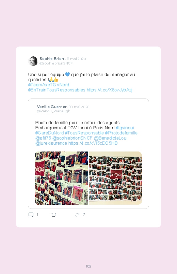Open the #EnTrainTousResponsables hashtag

coord(57,90)
